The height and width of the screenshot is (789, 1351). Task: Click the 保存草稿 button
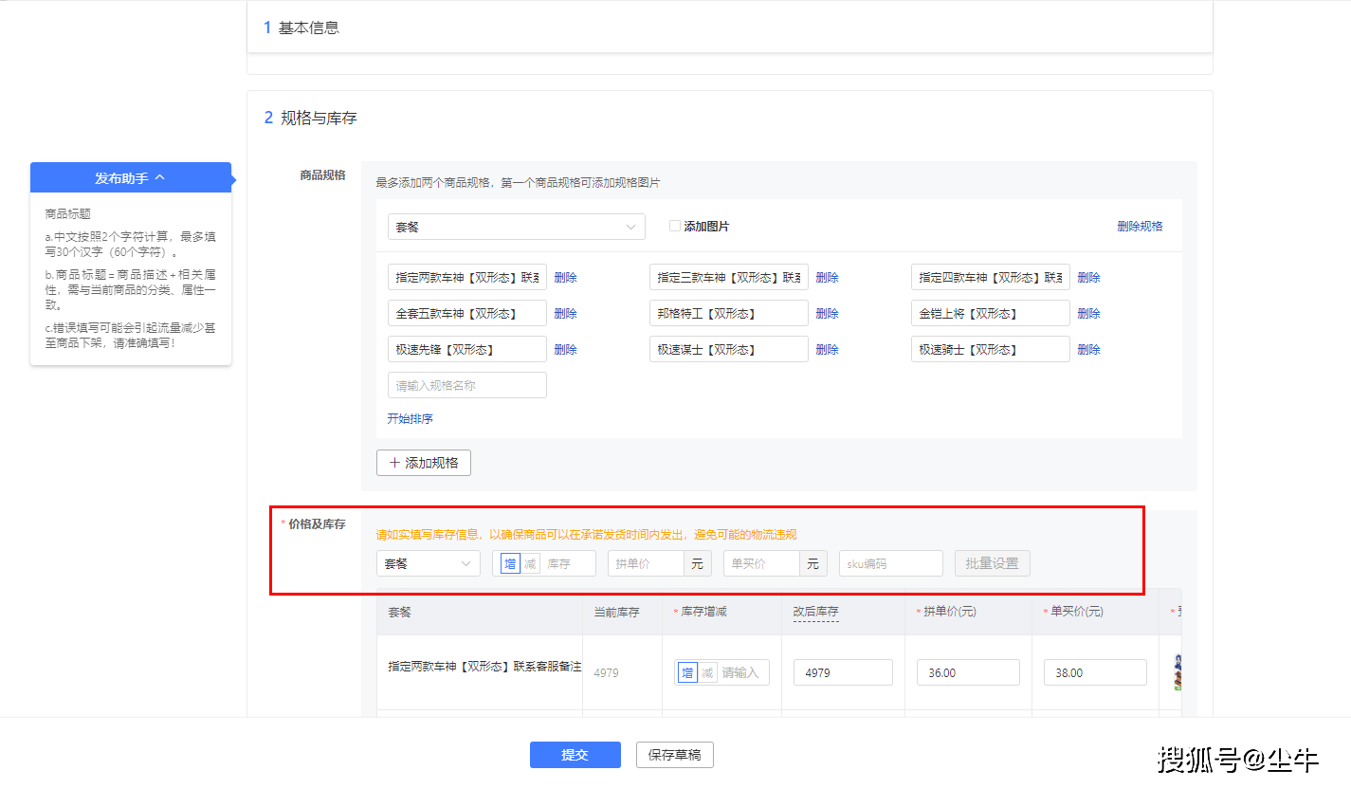click(674, 755)
